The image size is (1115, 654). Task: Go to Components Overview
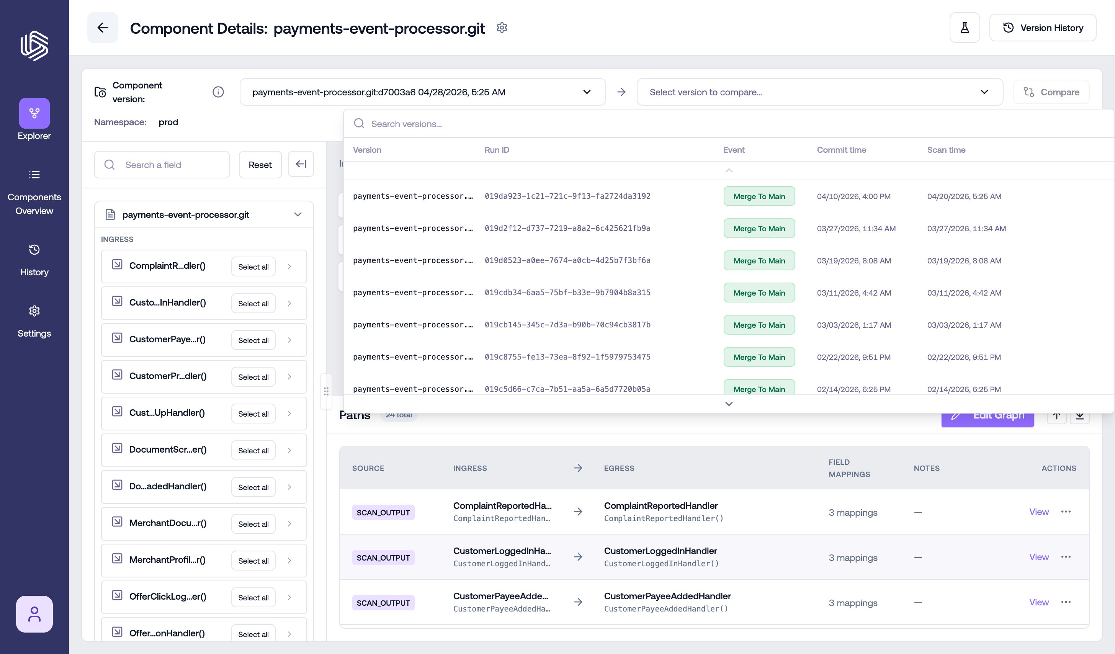point(34,193)
